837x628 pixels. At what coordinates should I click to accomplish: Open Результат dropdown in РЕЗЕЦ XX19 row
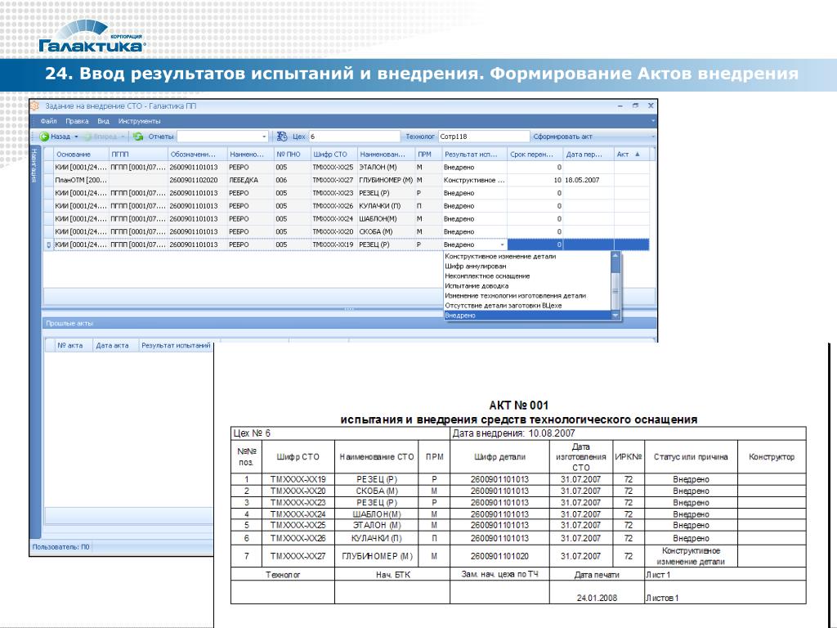pos(503,244)
